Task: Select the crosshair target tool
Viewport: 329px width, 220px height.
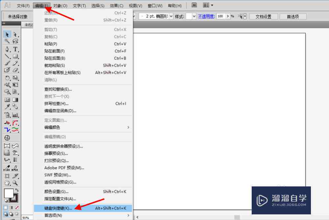Action: pyautogui.click(x=7, y=138)
